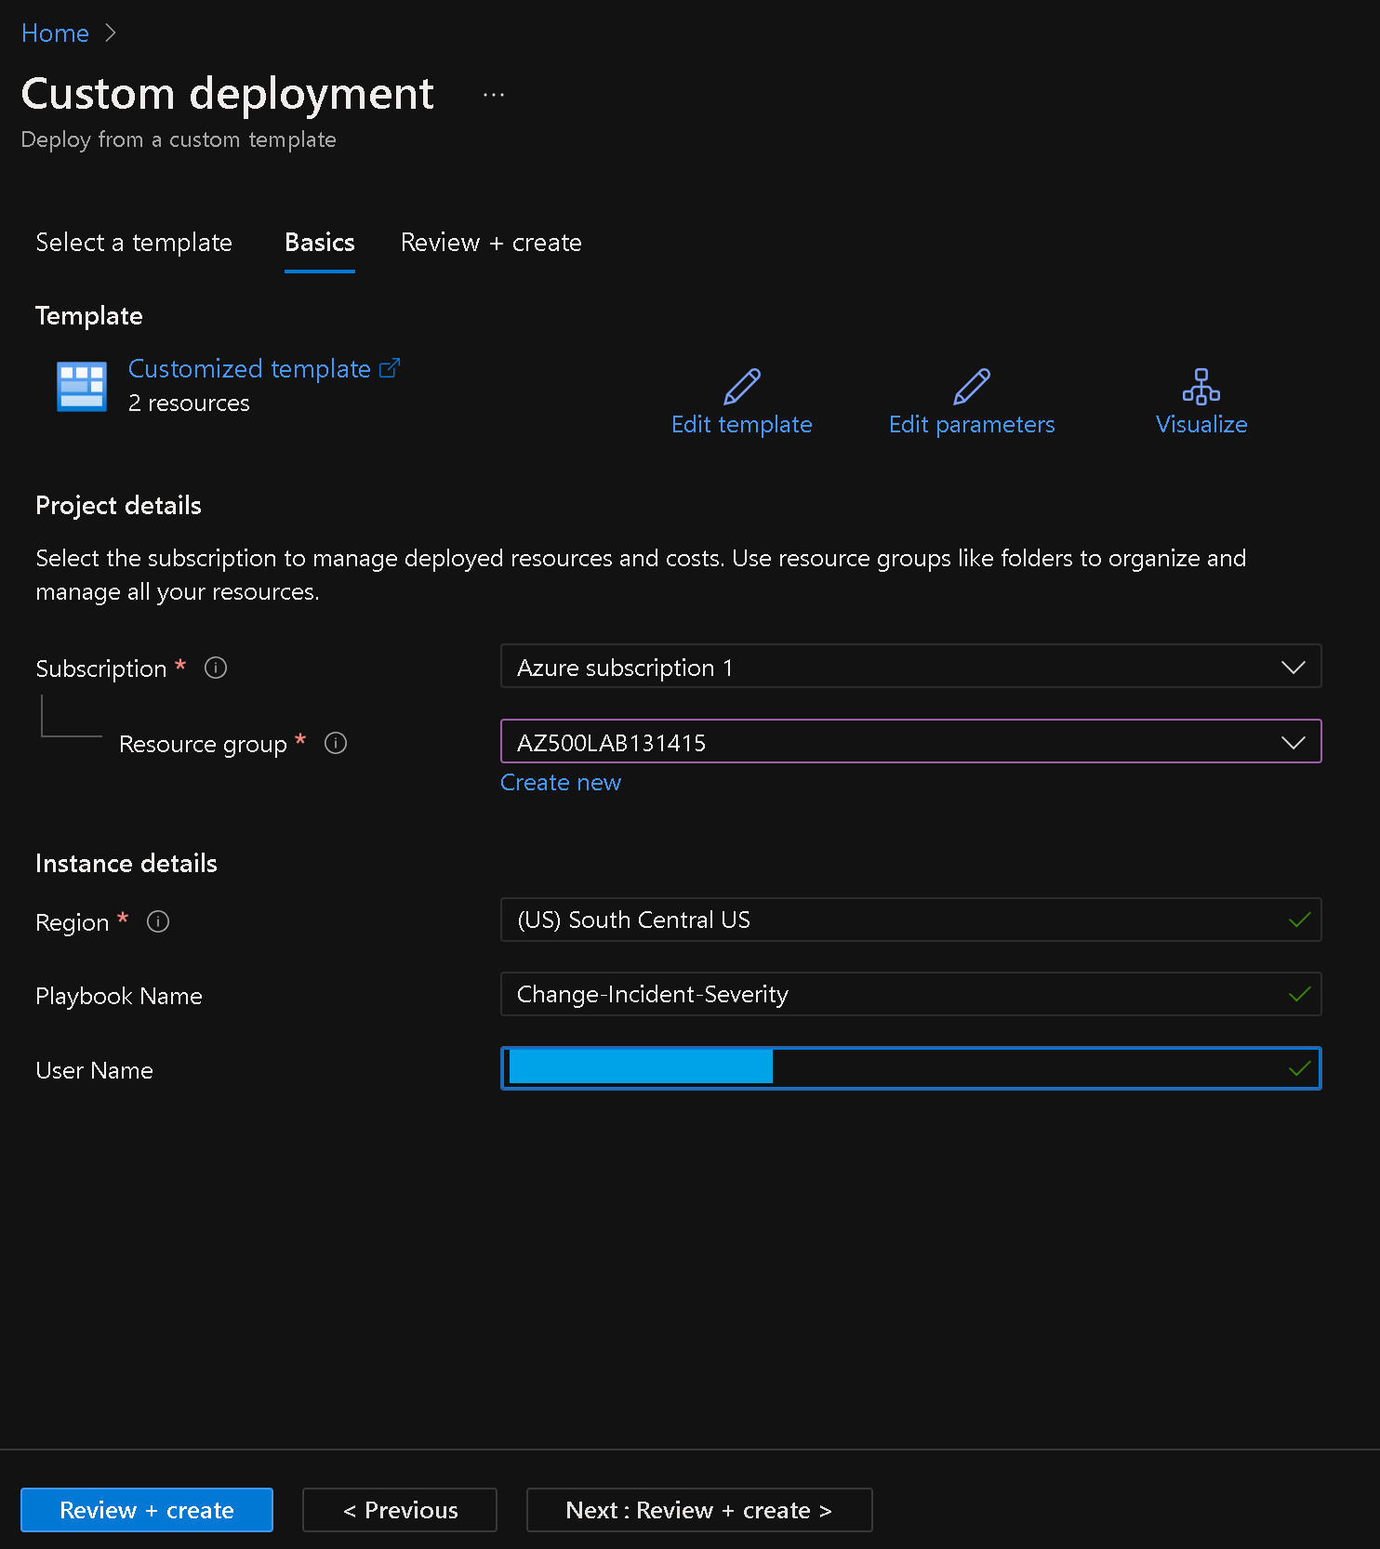Click the '2 resources' text
Image resolution: width=1380 pixels, height=1549 pixels.
189,404
